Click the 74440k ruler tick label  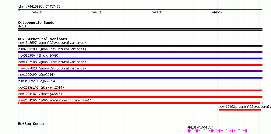click(x=157, y=12)
